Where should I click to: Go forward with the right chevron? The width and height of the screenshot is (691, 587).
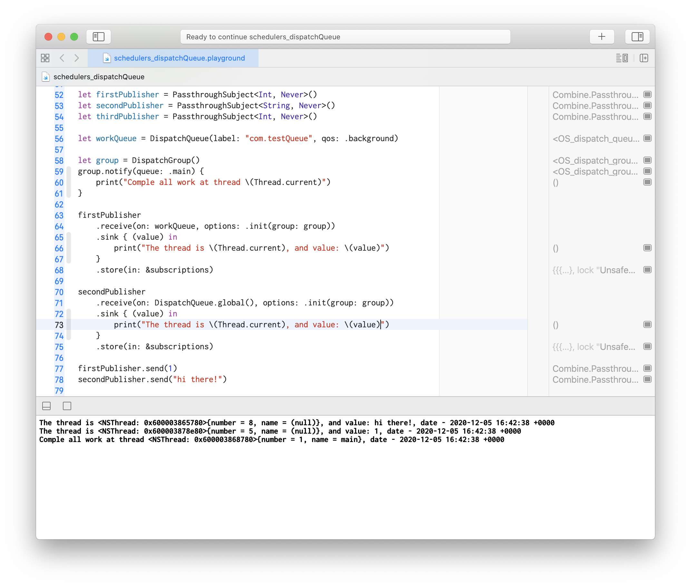point(77,58)
